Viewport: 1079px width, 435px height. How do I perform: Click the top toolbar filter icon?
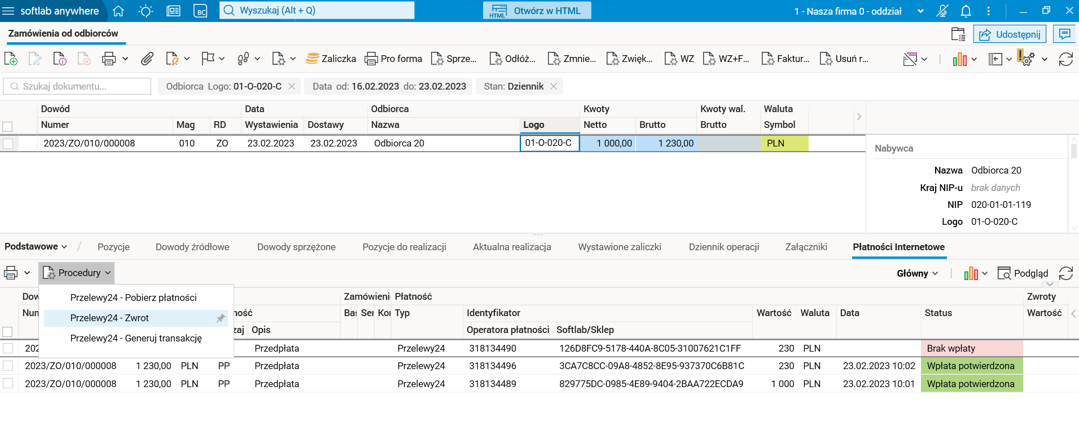(x=910, y=59)
